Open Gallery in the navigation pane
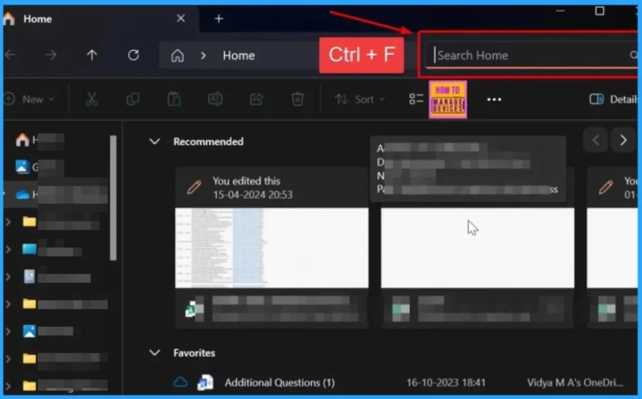 click(39, 167)
